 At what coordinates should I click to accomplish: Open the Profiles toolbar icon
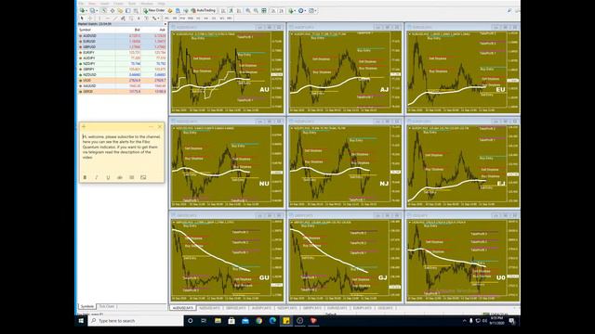pyautogui.click(x=92, y=10)
